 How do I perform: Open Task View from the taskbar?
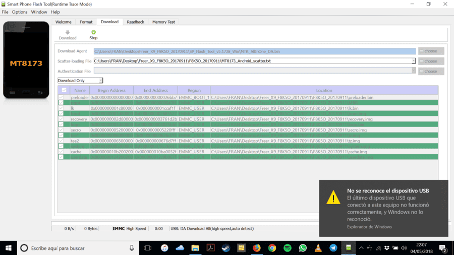147,248
